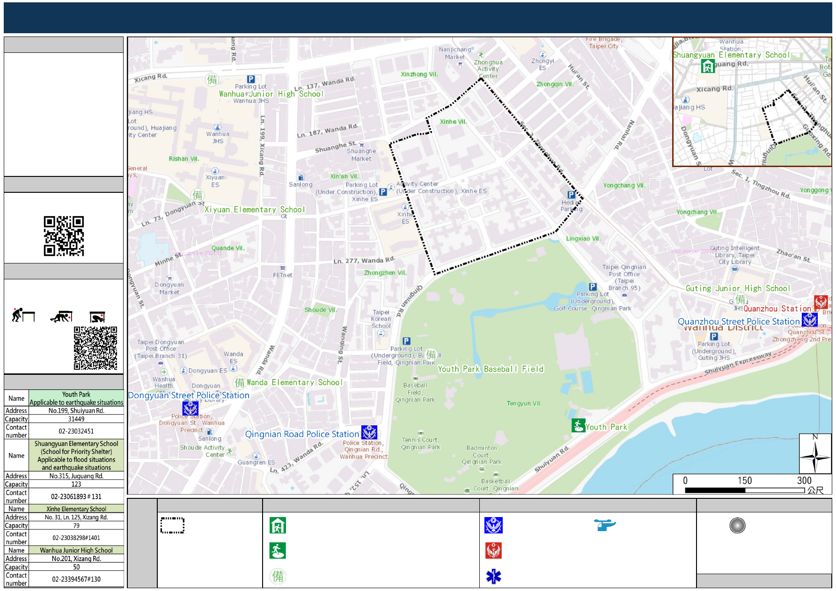
Task: Click the north arrow compass rose
Action: 815,453
